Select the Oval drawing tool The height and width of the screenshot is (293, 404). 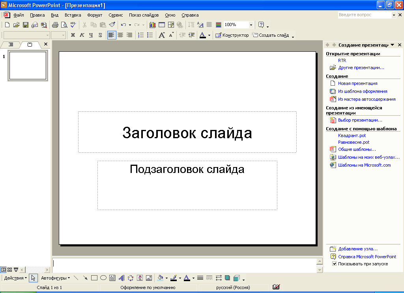click(x=103, y=278)
